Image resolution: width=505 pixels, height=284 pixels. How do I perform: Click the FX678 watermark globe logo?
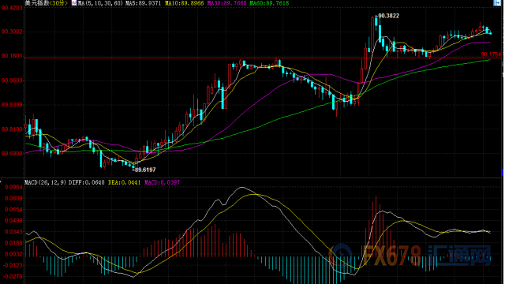340,255
